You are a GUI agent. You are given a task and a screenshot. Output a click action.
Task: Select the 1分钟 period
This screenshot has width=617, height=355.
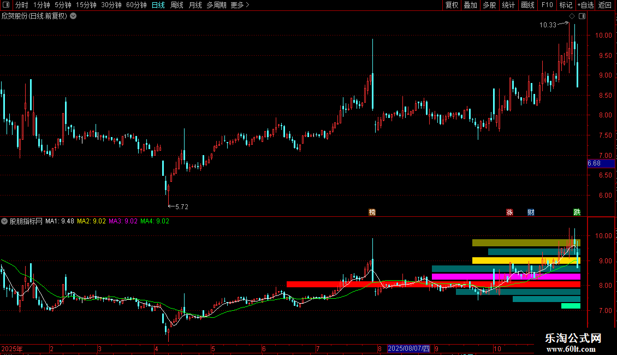pos(41,5)
